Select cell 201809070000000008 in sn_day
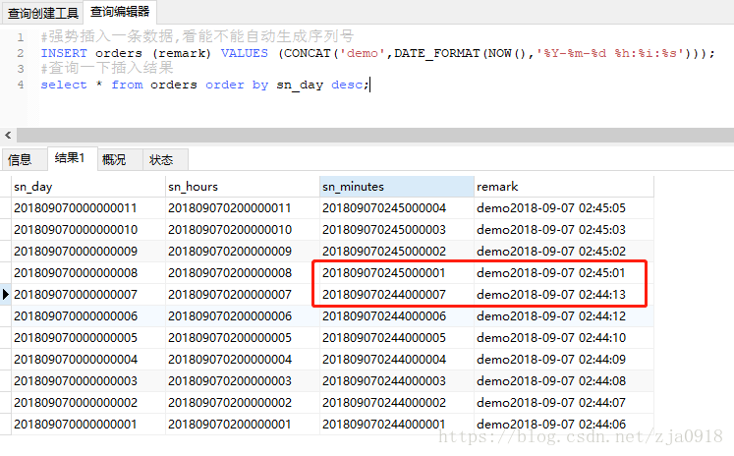The width and height of the screenshot is (734, 456). (88, 273)
